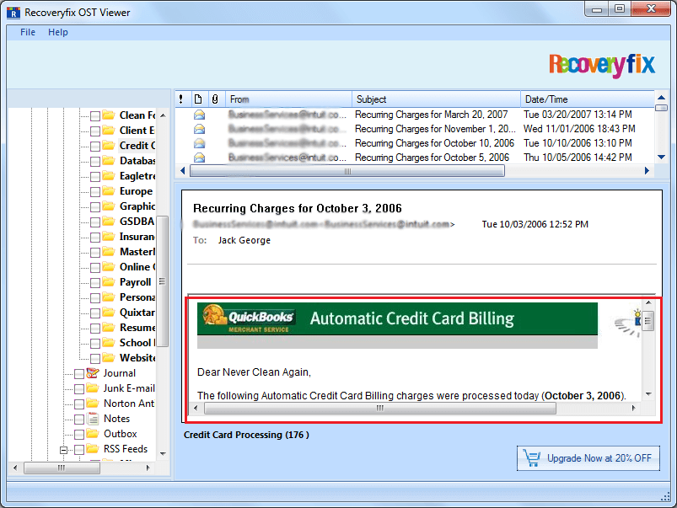Click the Notes icon in folder tree

[x=93, y=418]
